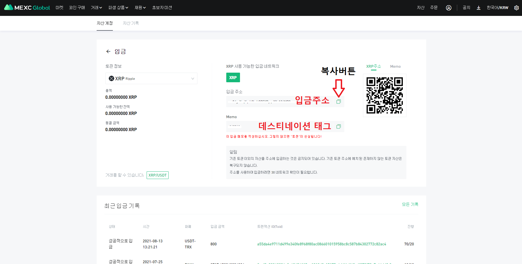The height and width of the screenshot is (264, 522).
Task: Click the 총액 0.00000000 XRP value
Action: [121, 97]
